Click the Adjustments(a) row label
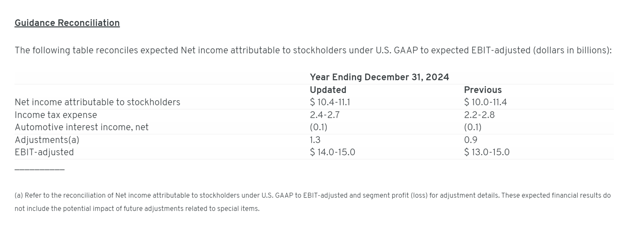The height and width of the screenshot is (230, 618). pos(47,140)
